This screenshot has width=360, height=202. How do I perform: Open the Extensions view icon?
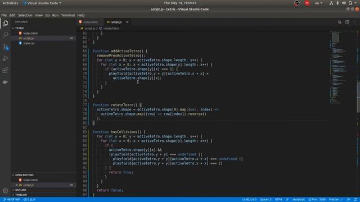[5, 70]
